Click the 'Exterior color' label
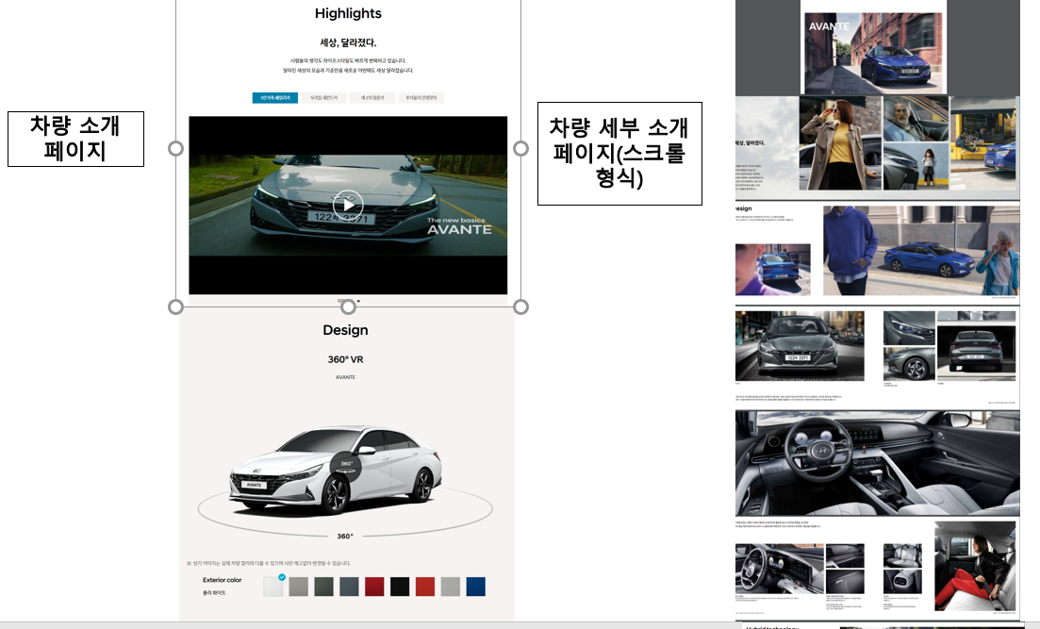The height and width of the screenshot is (629, 1040). [223, 580]
